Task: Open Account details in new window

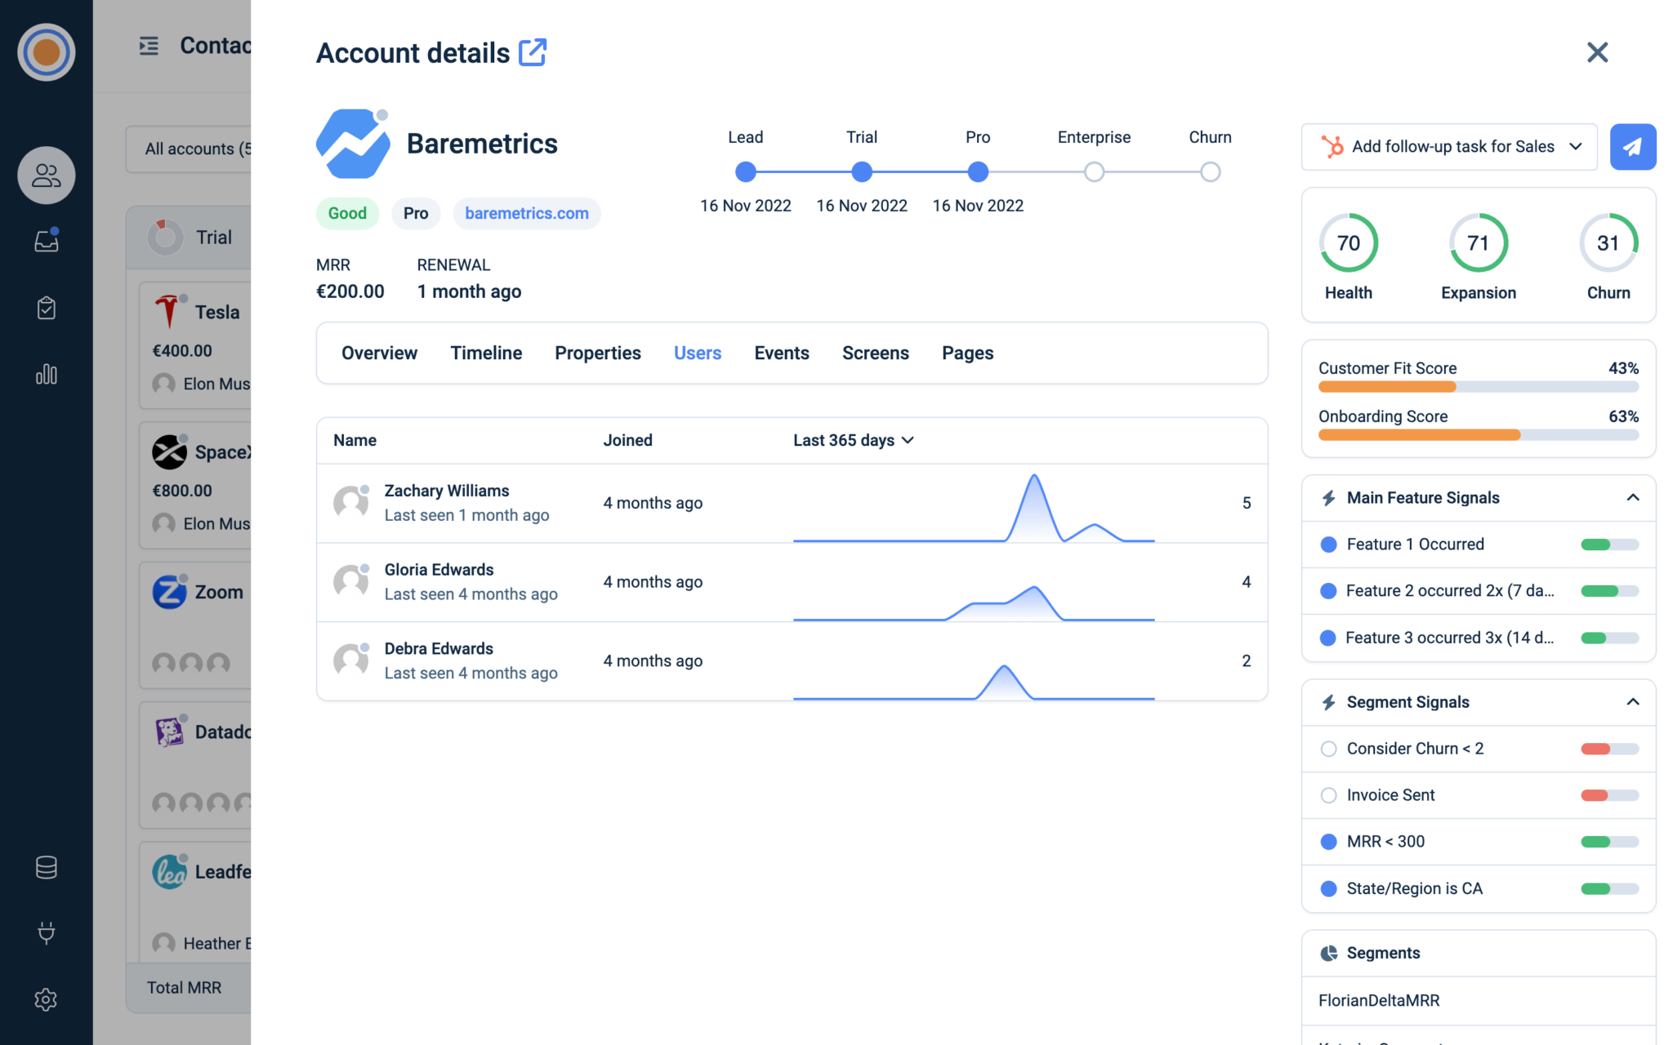Action: (x=533, y=51)
